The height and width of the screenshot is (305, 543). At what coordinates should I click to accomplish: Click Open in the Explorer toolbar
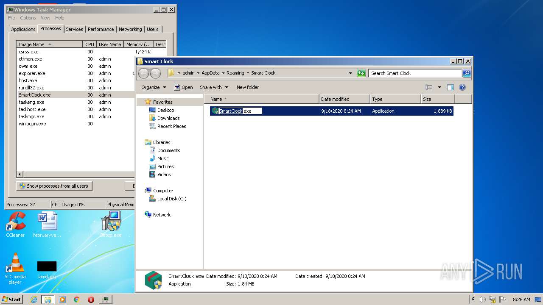point(183,87)
